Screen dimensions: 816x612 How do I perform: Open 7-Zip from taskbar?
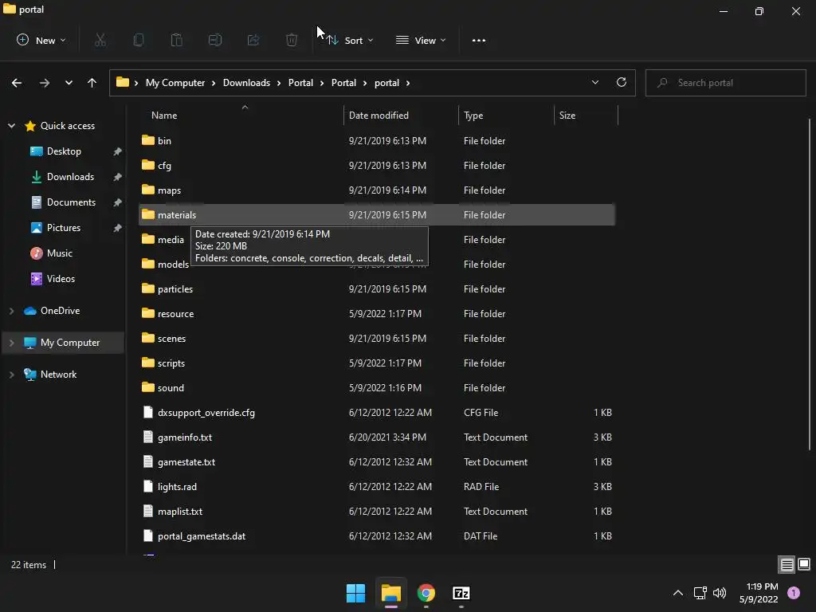point(461,593)
